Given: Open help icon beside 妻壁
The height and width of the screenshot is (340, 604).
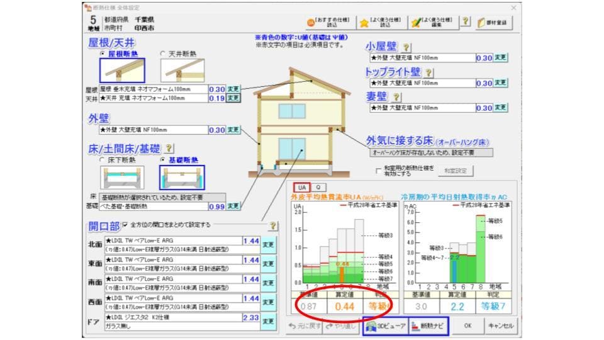Looking at the screenshot, I should tap(396, 97).
